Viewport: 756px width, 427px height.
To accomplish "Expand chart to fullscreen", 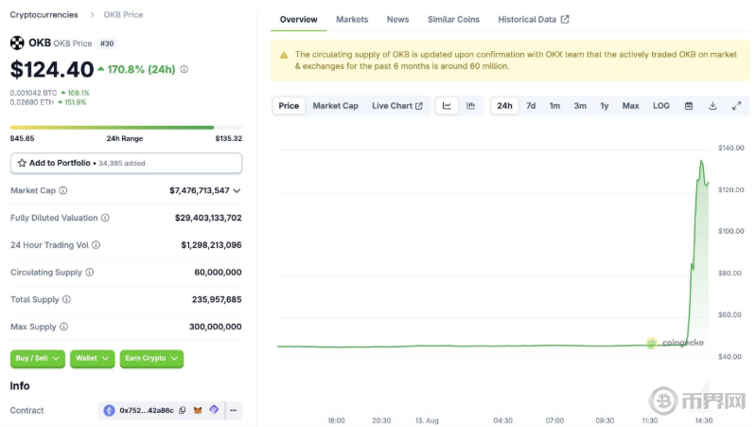I will click(736, 106).
